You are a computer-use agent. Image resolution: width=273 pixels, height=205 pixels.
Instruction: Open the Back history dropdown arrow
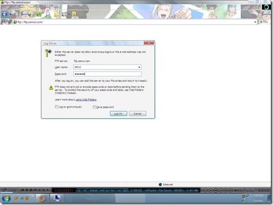click(10, 14)
